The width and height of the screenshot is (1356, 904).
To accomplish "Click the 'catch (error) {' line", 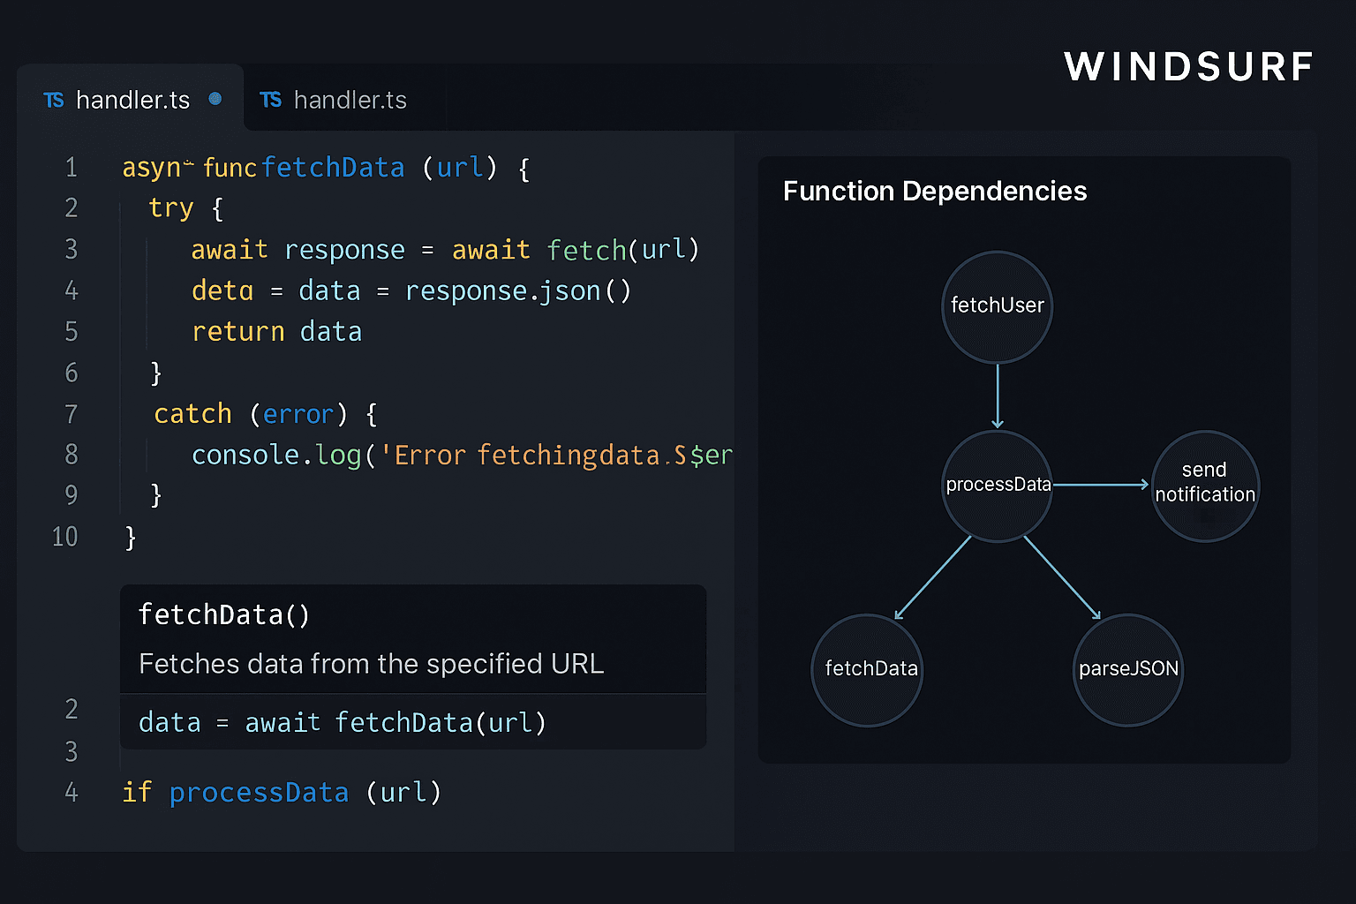I will point(266,414).
